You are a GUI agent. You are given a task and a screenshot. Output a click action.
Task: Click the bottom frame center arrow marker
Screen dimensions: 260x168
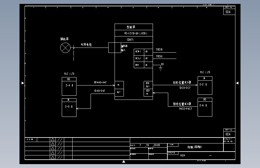coord(124,161)
